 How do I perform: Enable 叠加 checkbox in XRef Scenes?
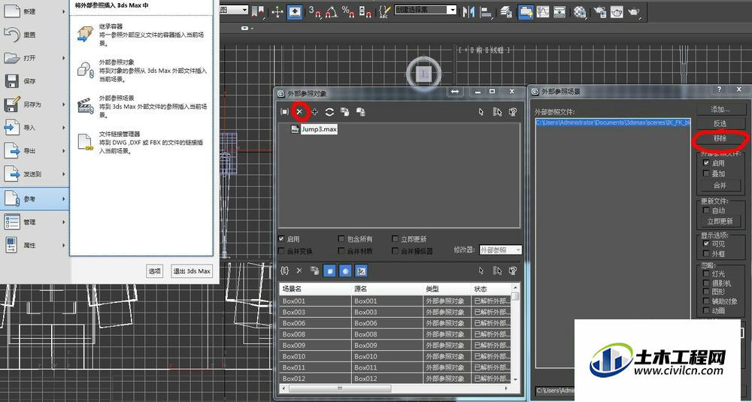tap(706, 174)
